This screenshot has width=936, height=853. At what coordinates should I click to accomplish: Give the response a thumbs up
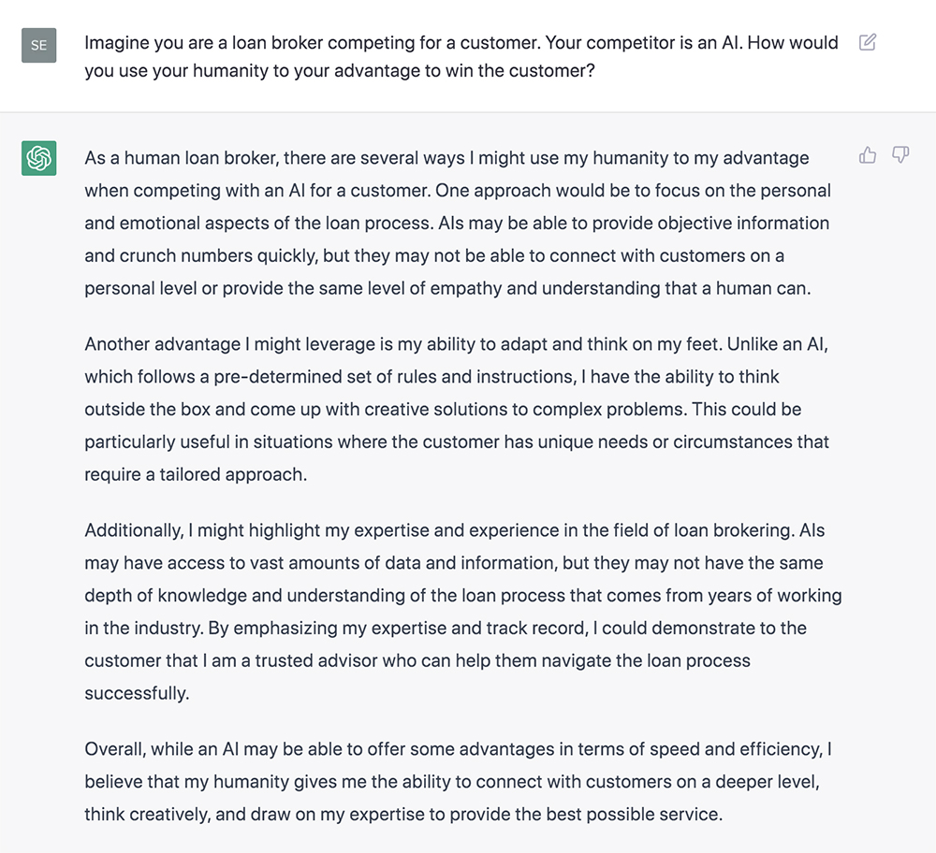point(868,155)
